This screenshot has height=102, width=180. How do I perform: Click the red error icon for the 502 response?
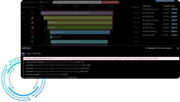point(32,13)
